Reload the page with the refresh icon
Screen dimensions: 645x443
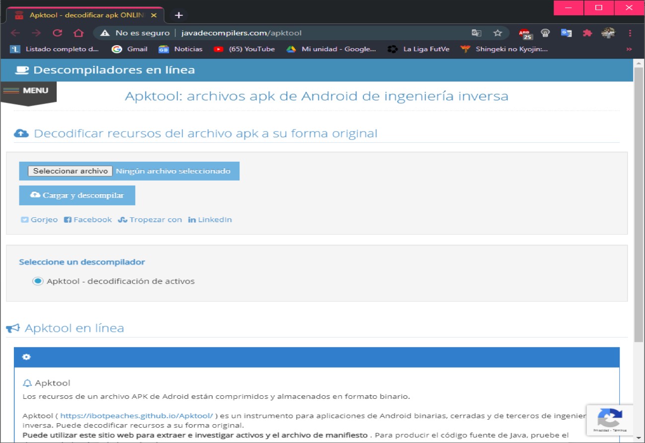click(57, 32)
